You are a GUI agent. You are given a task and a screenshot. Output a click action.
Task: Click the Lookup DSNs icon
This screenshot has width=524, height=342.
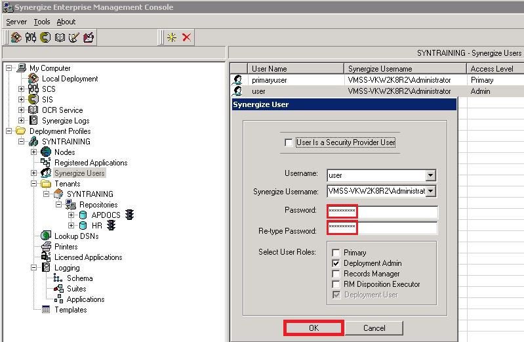46,236
